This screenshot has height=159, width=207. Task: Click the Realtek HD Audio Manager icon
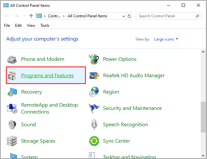pyautogui.click(x=94, y=76)
